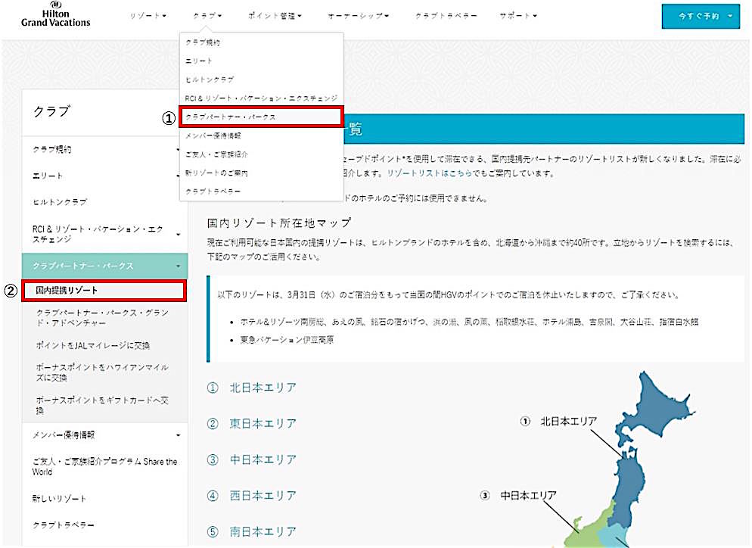Select RCI & リゾート・バケーション・エクスチェンジ in dropdown menu
752x548 pixels.
(x=261, y=98)
